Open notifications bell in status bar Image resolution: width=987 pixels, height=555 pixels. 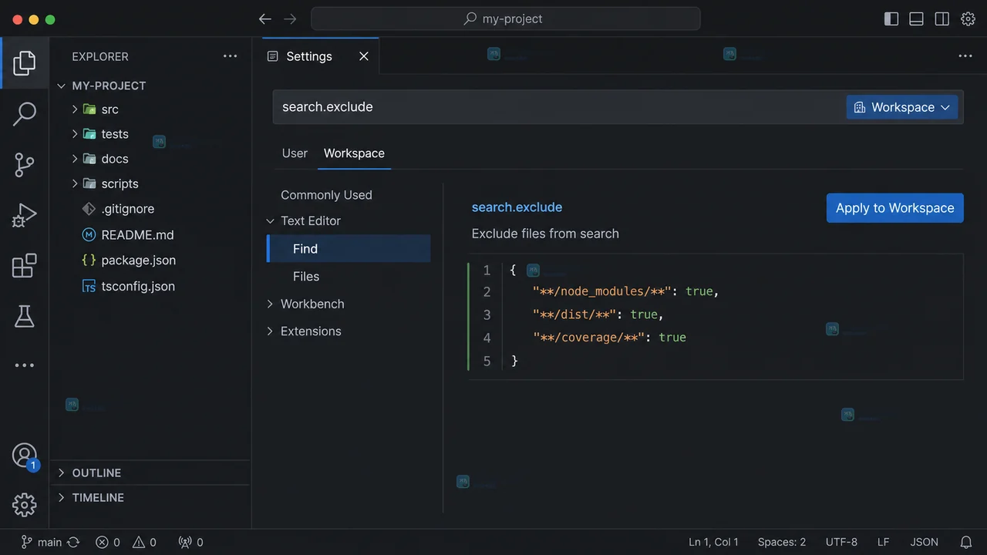(966, 542)
